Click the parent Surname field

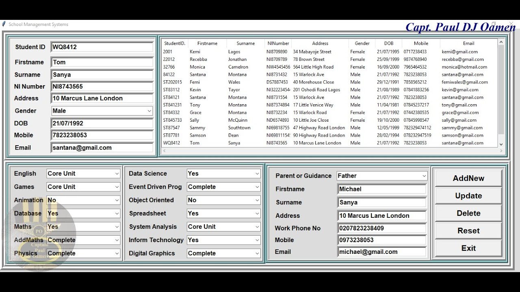click(382, 202)
